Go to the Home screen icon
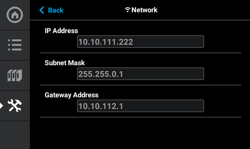This screenshot has height=149, width=250. (15, 15)
